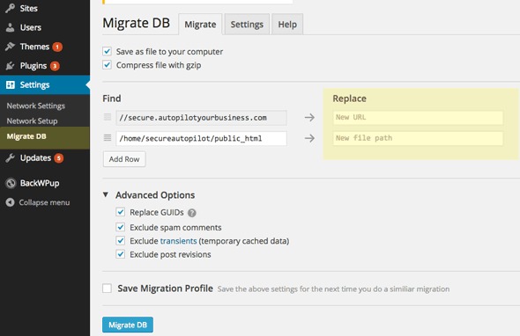Click drag handle beside the URL find row
The image size is (520, 336).
tap(108, 117)
